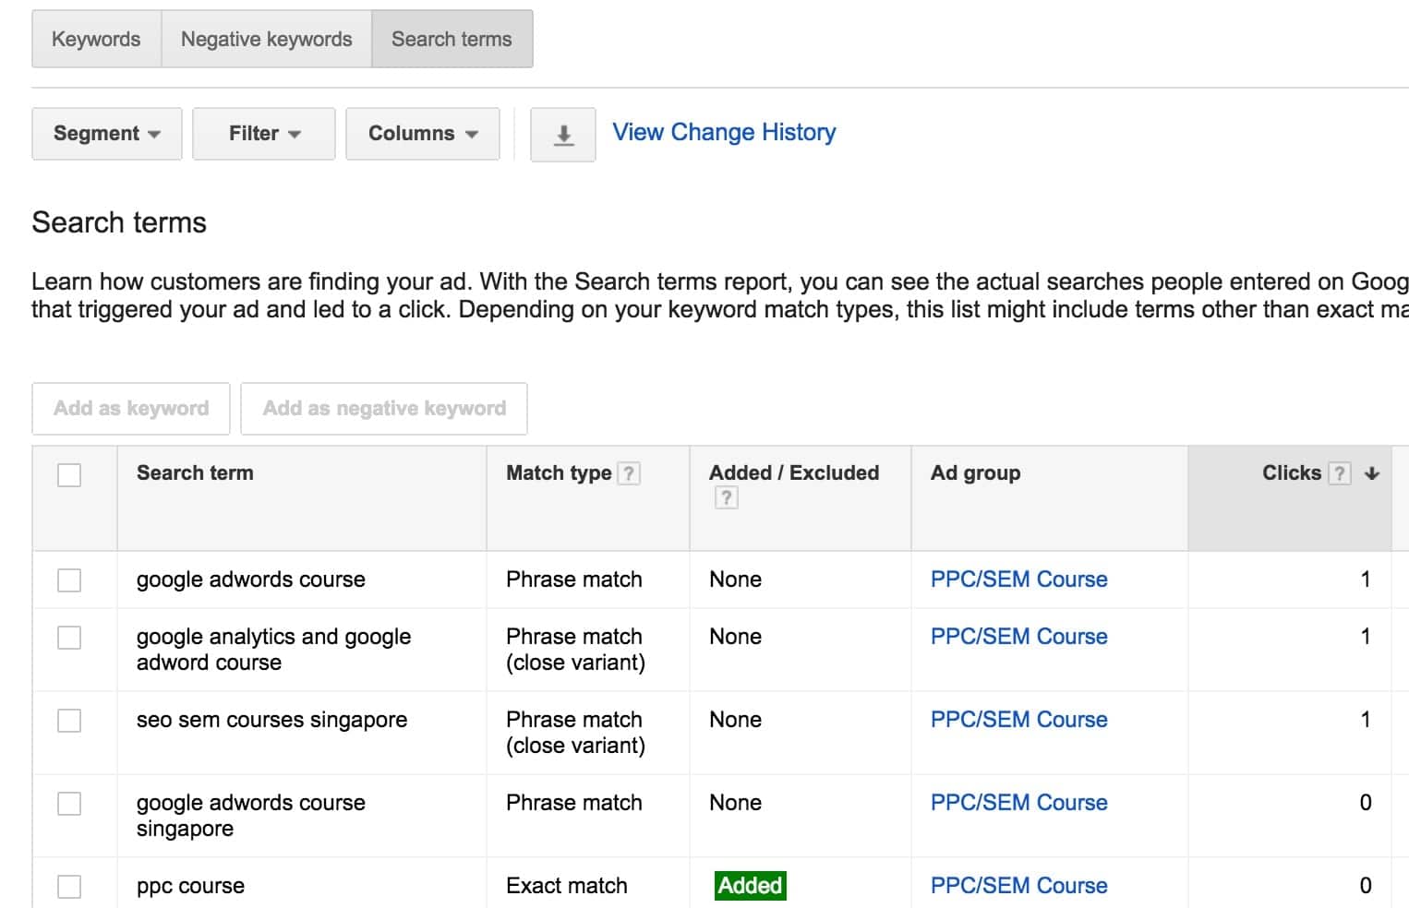Click the Add as keyword button
This screenshot has height=908, width=1409.
[x=131, y=409]
